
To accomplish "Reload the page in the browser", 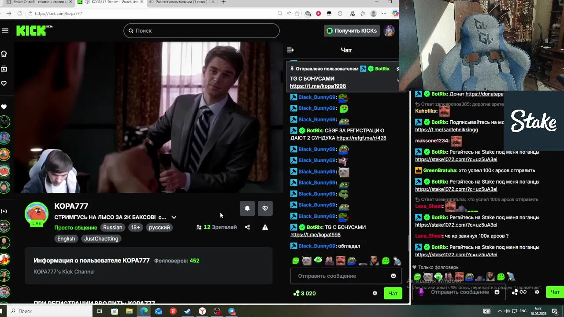I will click(19, 13).
